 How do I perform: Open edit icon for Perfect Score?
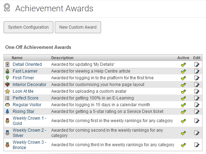[197, 98]
